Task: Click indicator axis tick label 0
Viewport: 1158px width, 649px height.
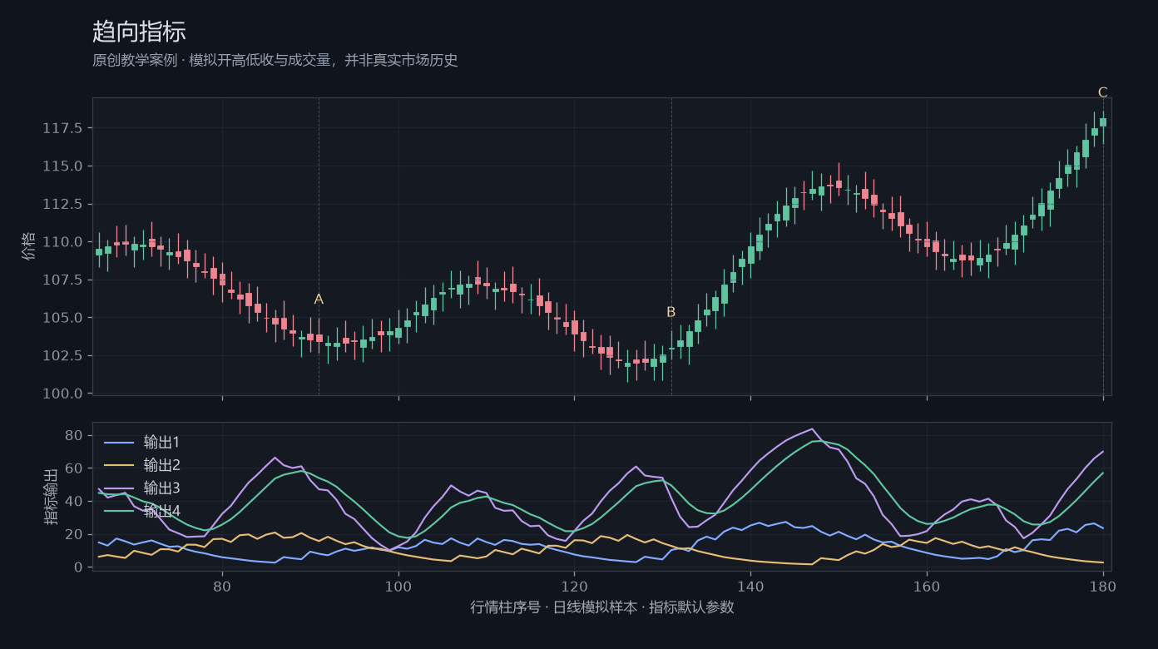Action: [x=78, y=567]
